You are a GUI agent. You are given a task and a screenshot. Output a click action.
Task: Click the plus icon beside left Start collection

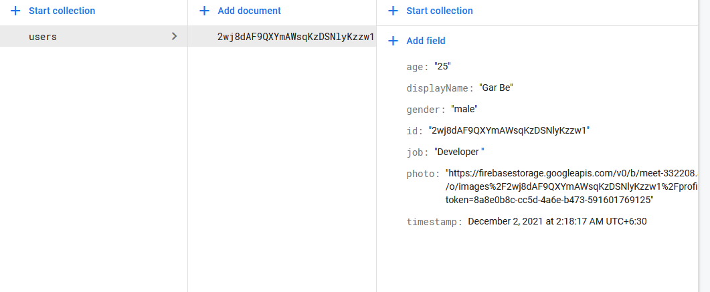[x=16, y=11]
